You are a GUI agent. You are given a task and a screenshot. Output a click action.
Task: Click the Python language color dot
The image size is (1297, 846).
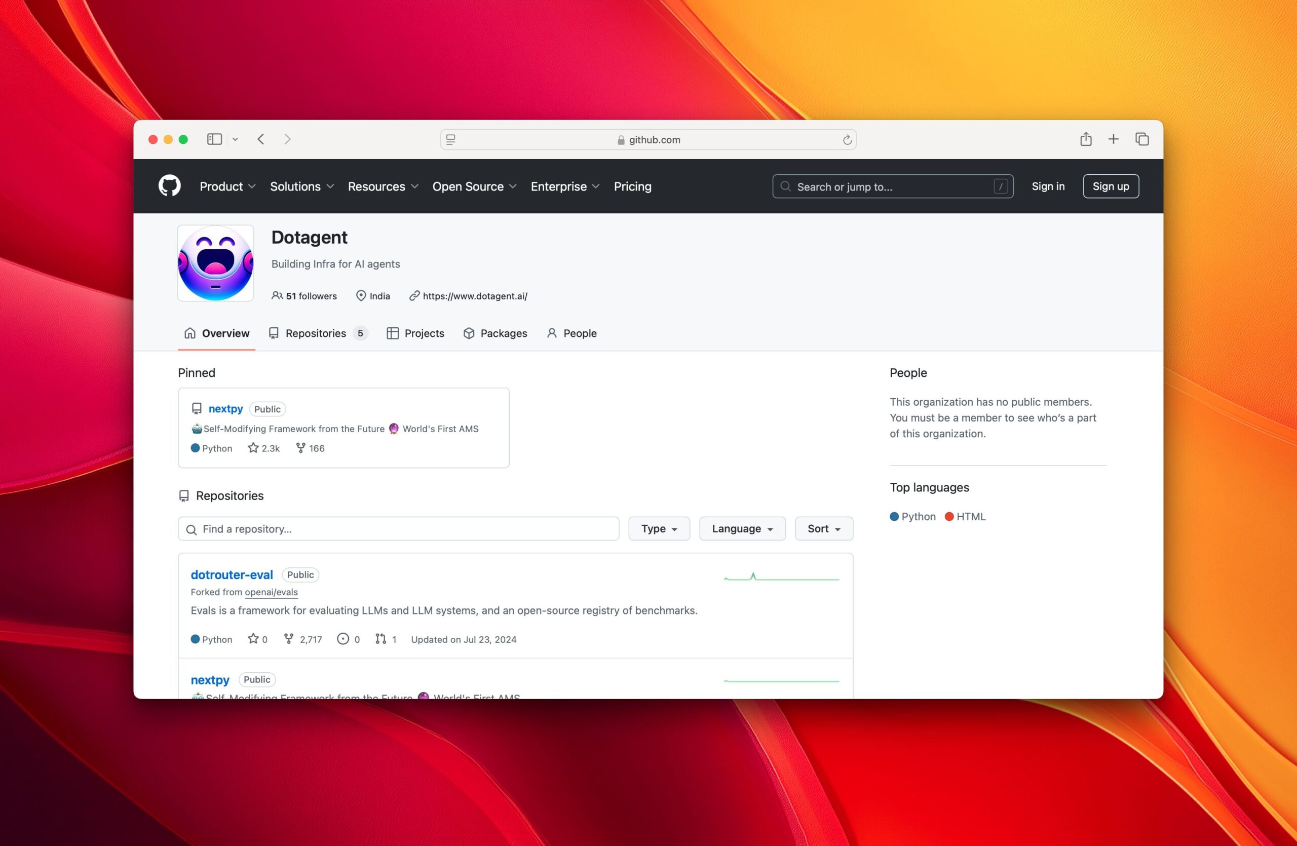coord(894,516)
